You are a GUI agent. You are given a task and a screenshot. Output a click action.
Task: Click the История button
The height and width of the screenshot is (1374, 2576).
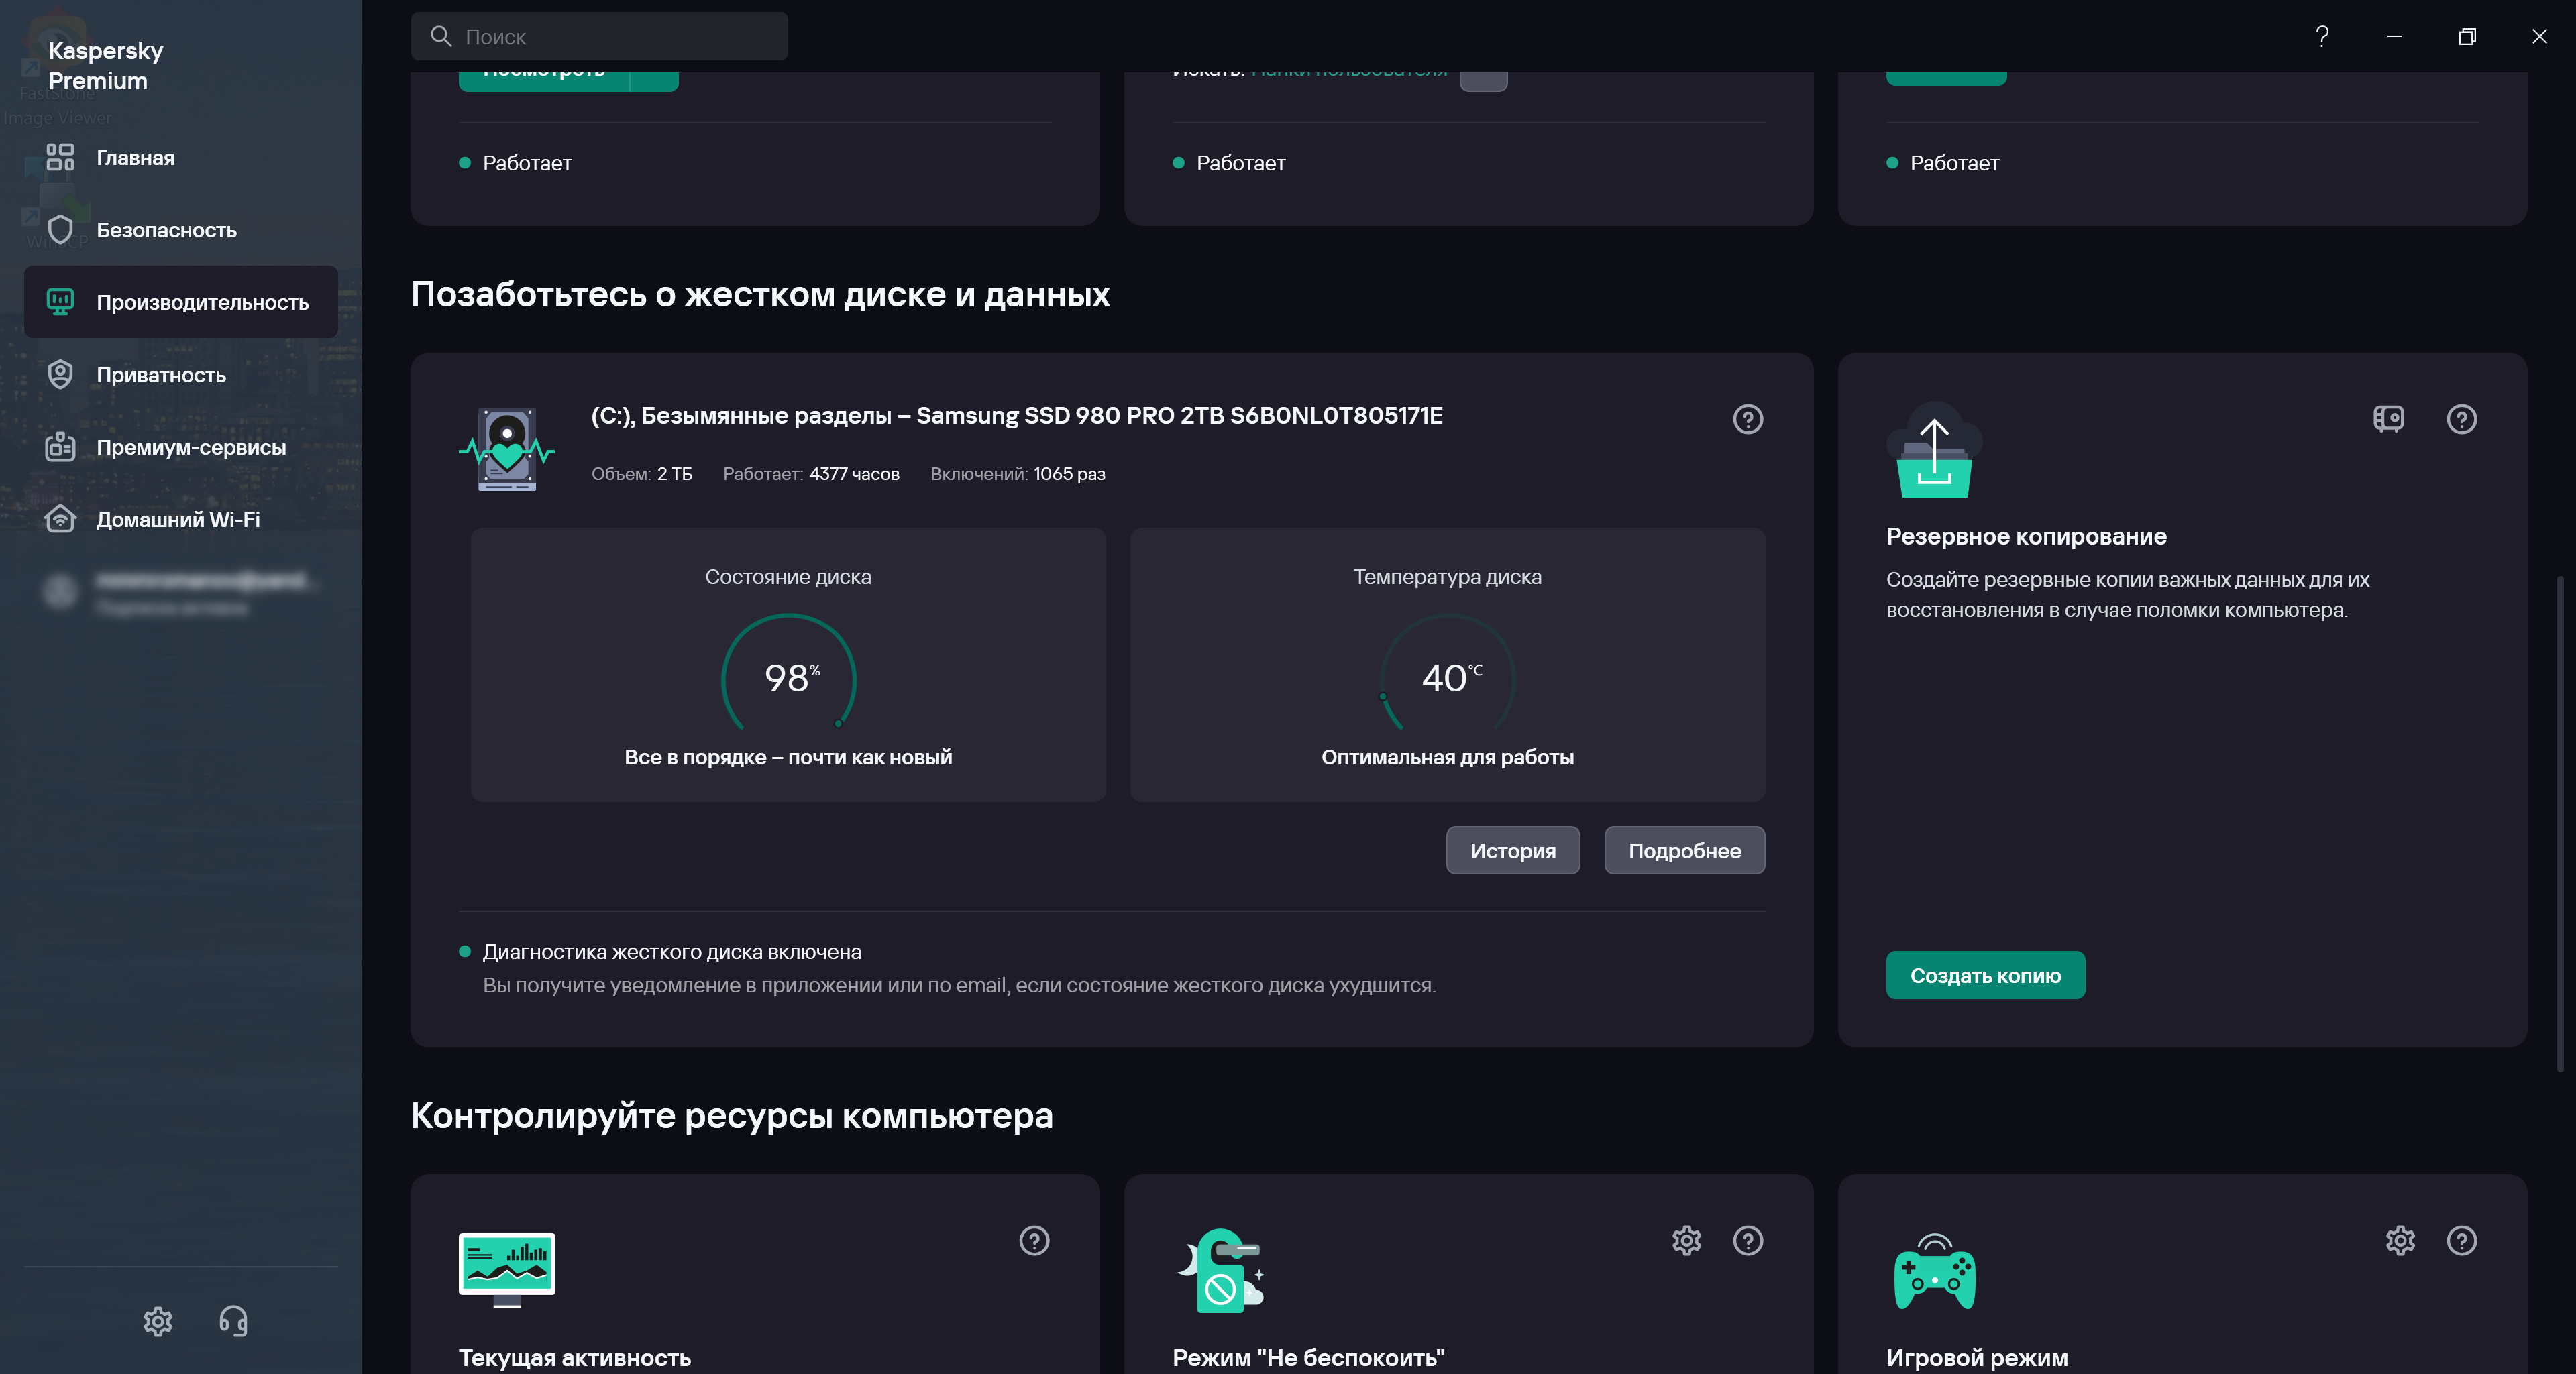coord(1512,850)
